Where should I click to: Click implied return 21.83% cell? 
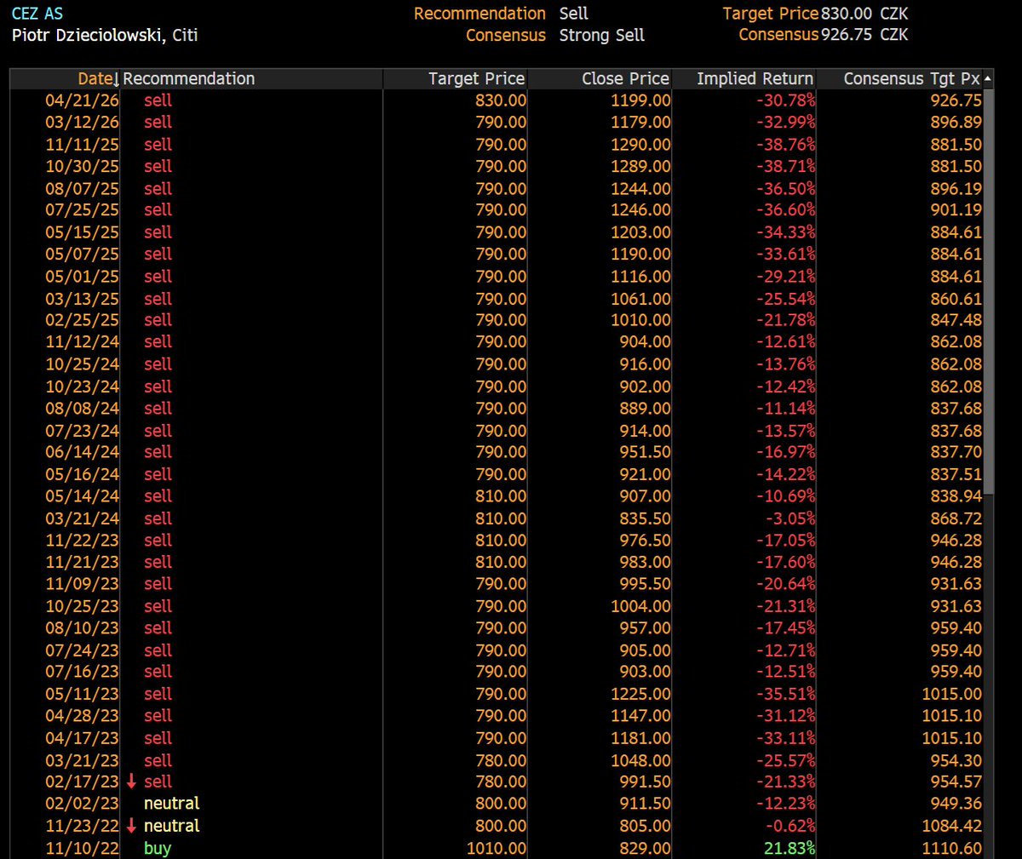pyautogui.click(x=790, y=848)
